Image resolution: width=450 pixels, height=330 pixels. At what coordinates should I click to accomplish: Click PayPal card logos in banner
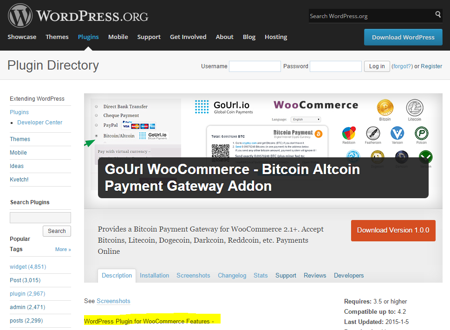pyautogui.click(x=138, y=125)
